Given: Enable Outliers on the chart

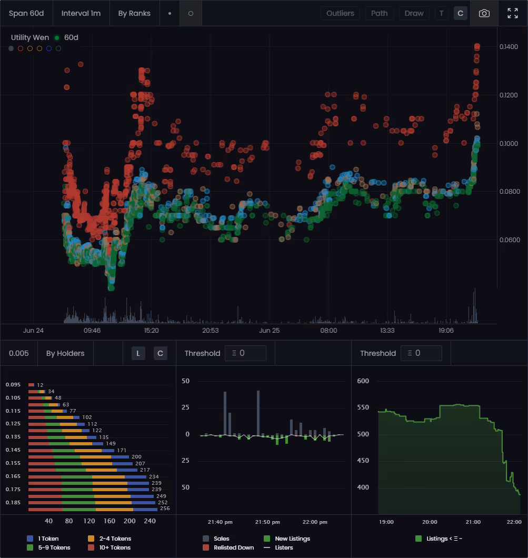Looking at the screenshot, I should tap(340, 13).
